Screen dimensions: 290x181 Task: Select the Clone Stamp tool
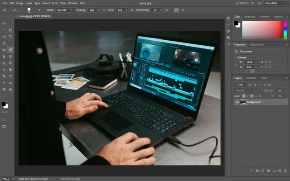point(4,56)
